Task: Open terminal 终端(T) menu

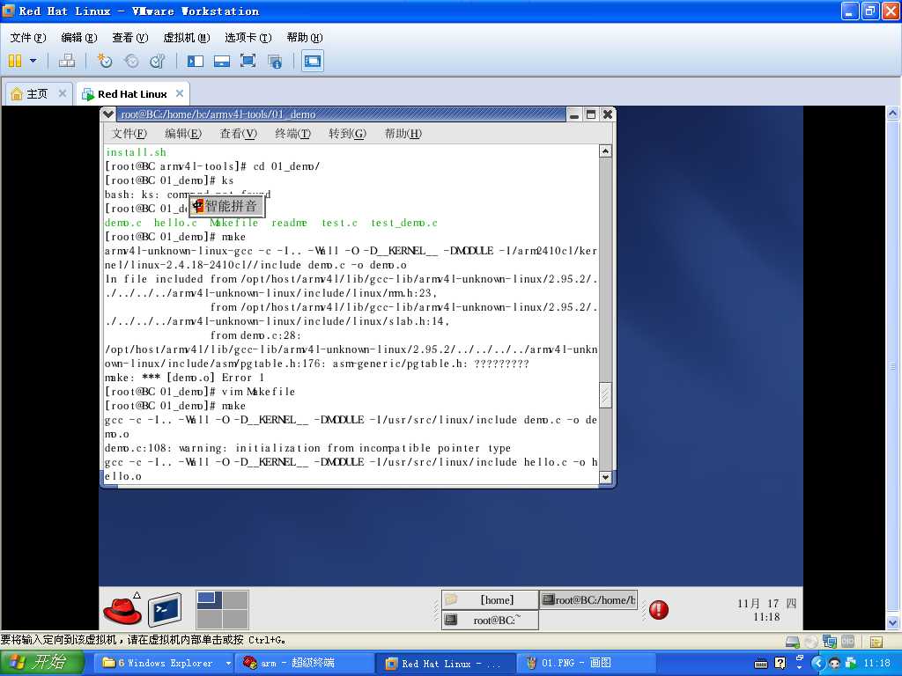Action: pyautogui.click(x=292, y=134)
